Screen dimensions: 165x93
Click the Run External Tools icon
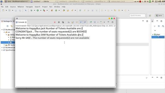[44, 10]
